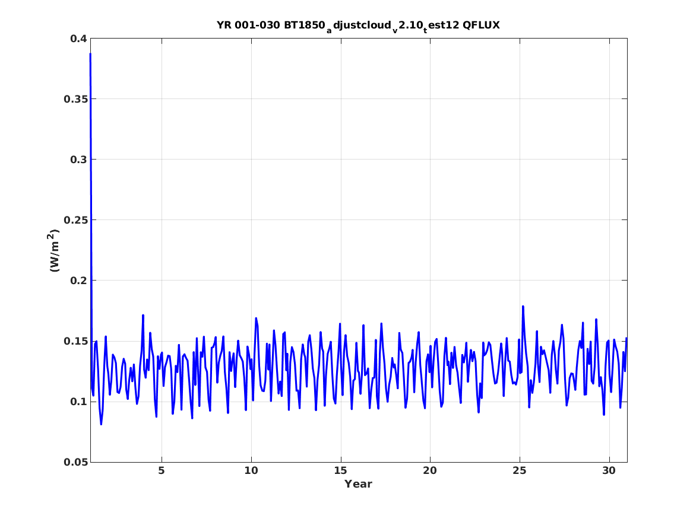
Task: Click y-axis tick label 0.05
Action: coord(75,462)
